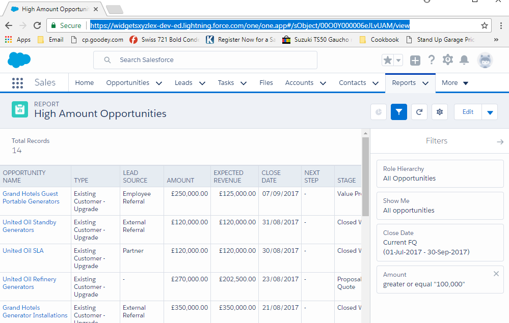Open Grand Hotels Generator Installations opportunity

pos(35,312)
